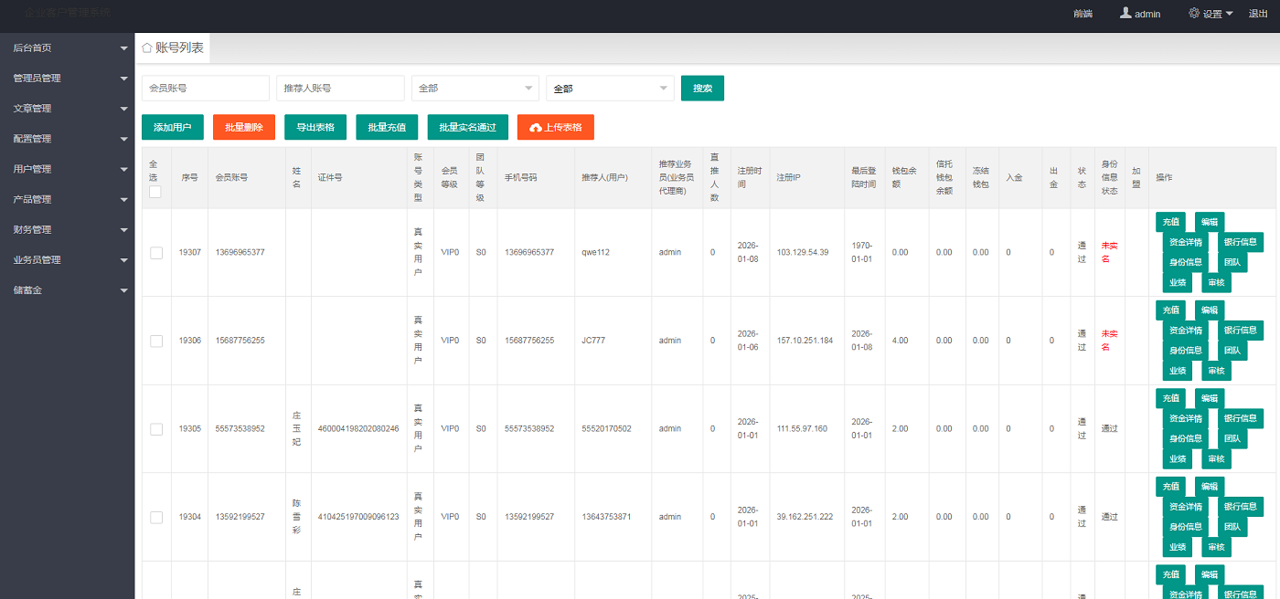Click the 添加用户 button
This screenshot has width=1280, height=599.
(173, 128)
